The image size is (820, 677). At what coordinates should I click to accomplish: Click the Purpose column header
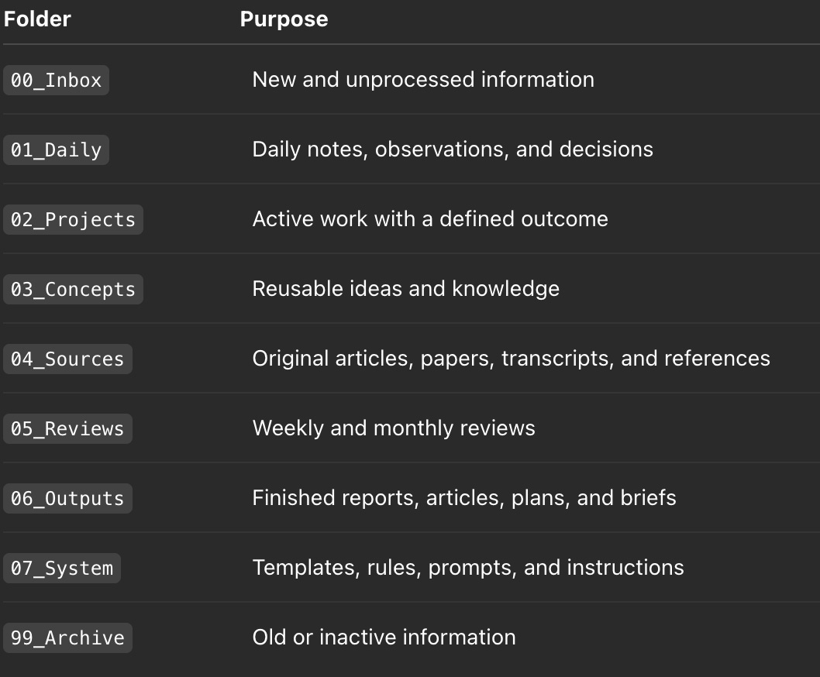(284, 19)
